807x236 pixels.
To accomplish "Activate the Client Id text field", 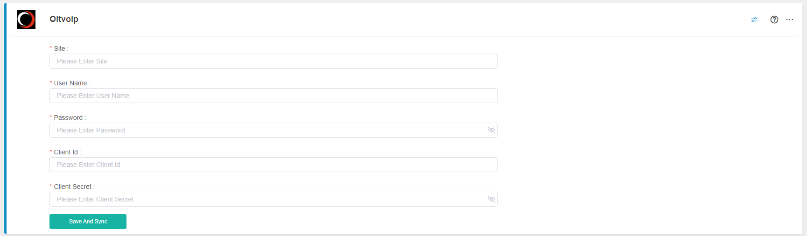I will pyautogui.click(x=274, y=165).
